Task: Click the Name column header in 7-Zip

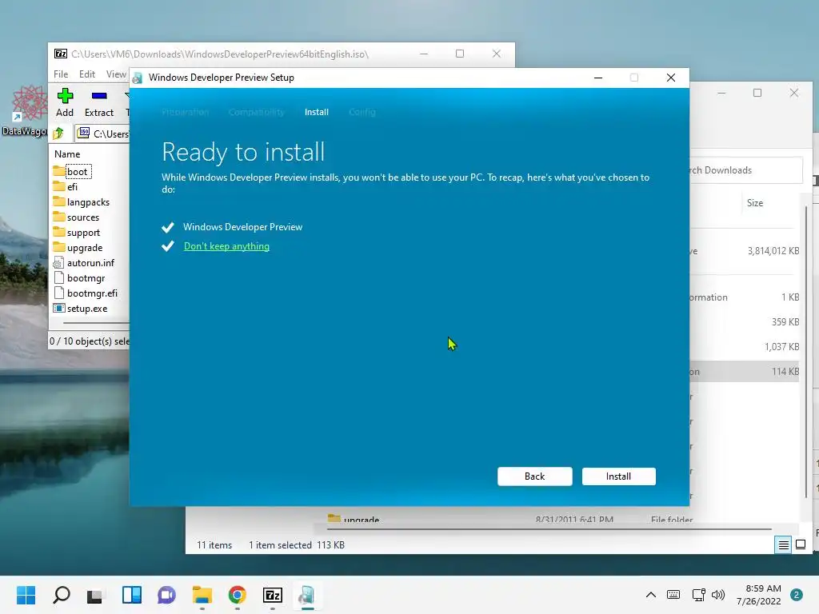Action: click(x=67, y=154)
